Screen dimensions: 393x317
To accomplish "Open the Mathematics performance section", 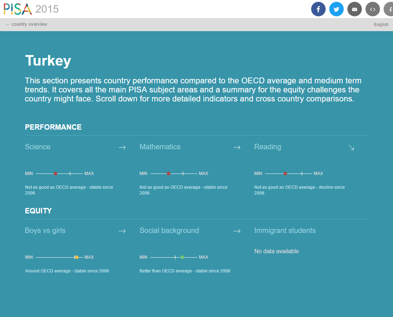I will coord(160,147).
